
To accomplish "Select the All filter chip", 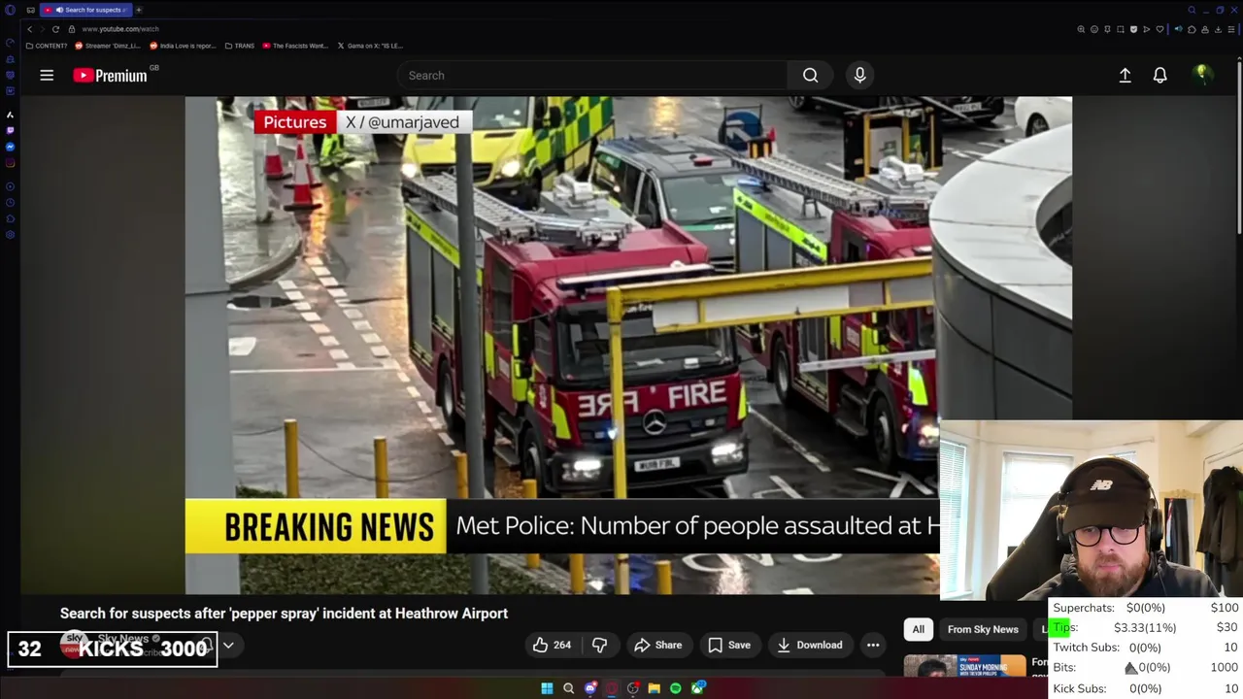I will [918, 629].
